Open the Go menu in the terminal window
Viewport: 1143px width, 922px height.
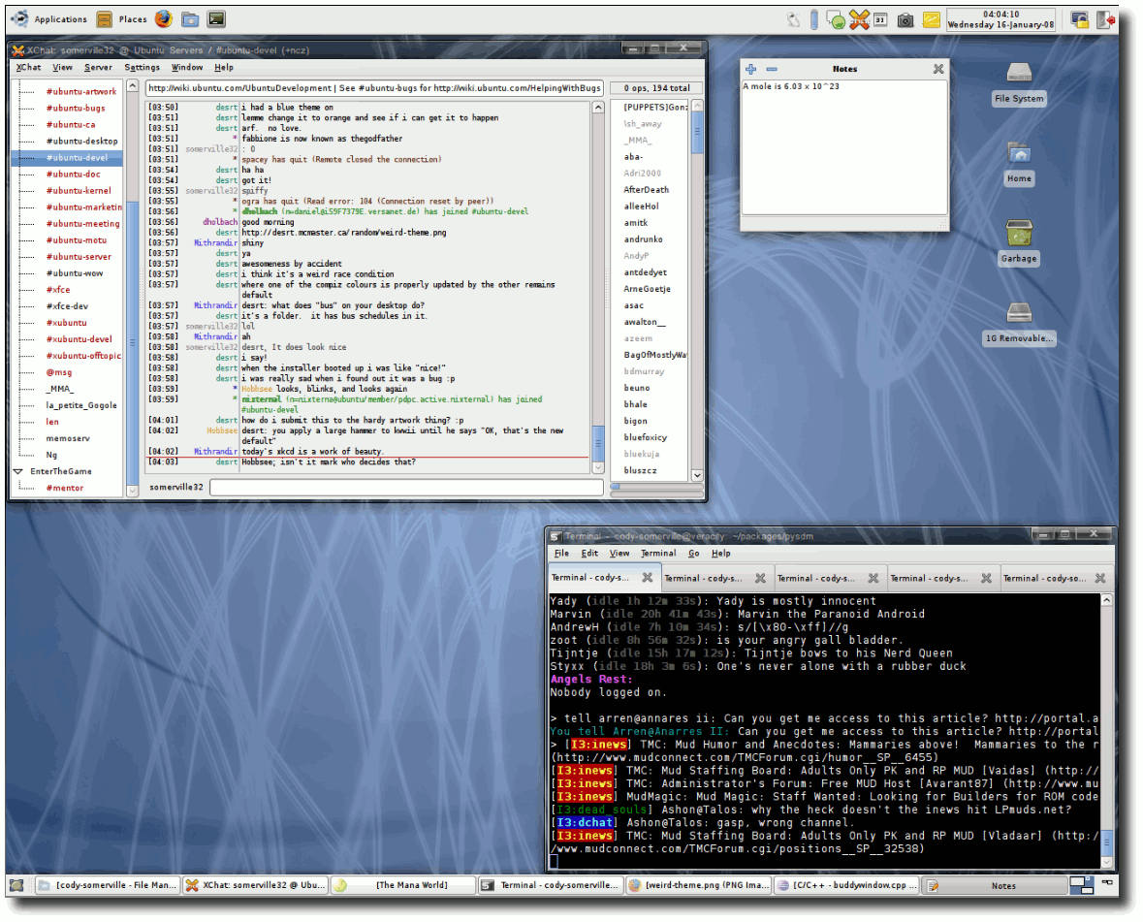point(693,554)
